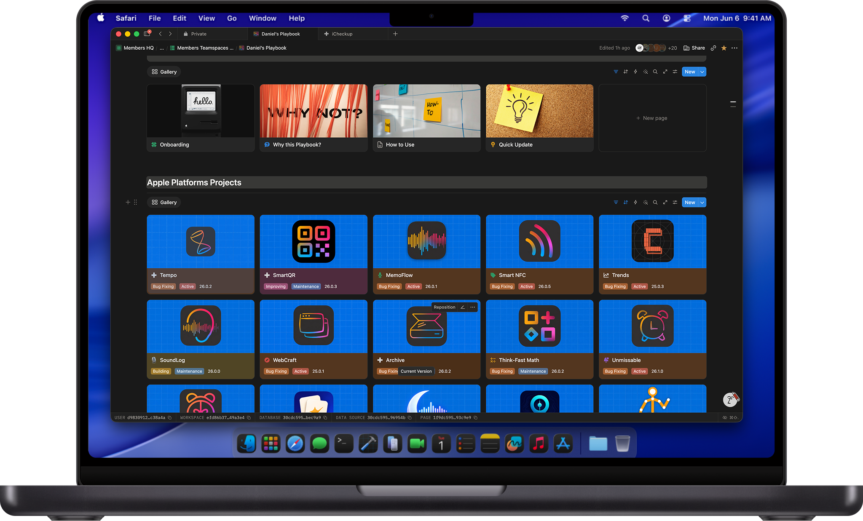This screenshot has width=863, height=521.
Task: Expand the collapsed breadcrumb ellipsis
Action: 162,48
